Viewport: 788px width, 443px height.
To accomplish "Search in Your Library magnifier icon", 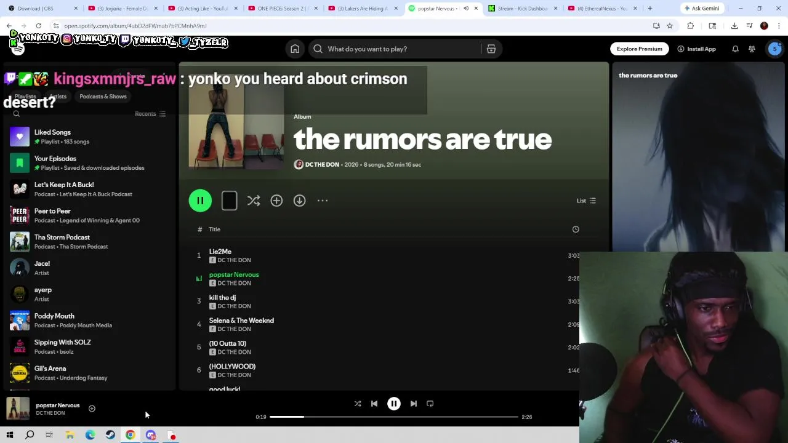I will [17, 114].
